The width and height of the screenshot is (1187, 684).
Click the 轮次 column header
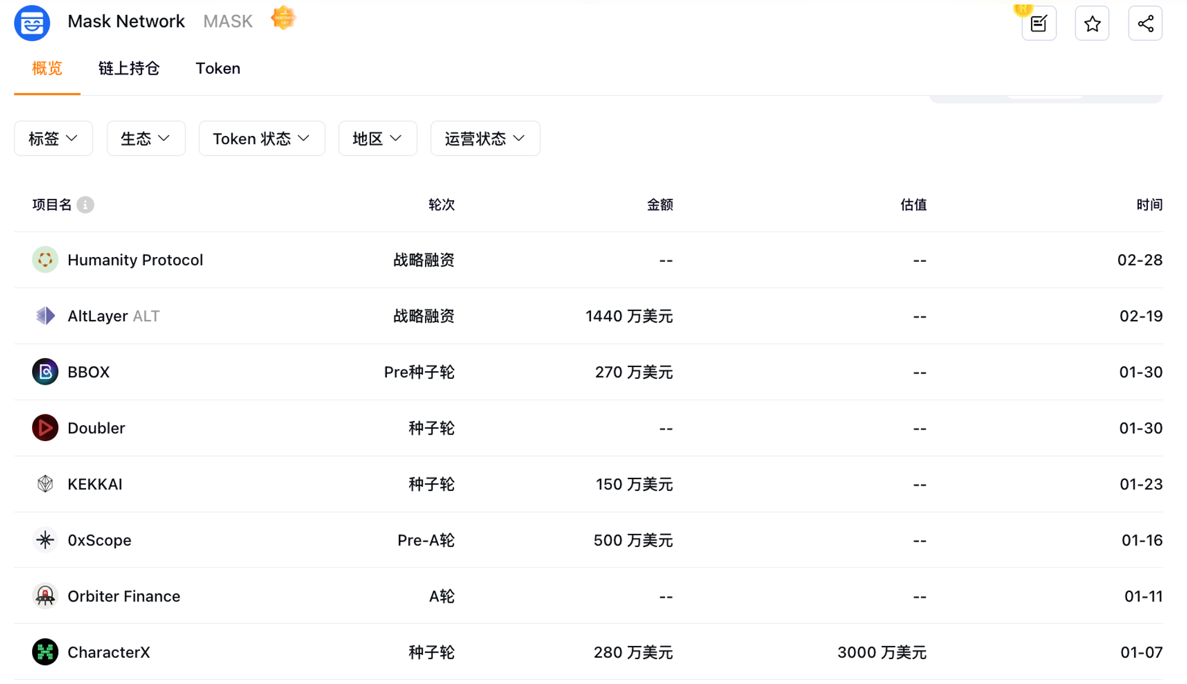(442, 205)
